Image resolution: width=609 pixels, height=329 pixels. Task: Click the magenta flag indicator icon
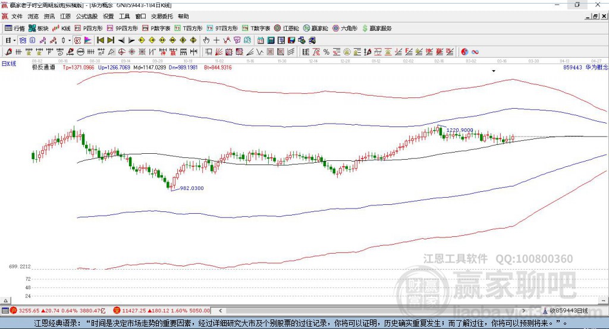pos(88,40)
